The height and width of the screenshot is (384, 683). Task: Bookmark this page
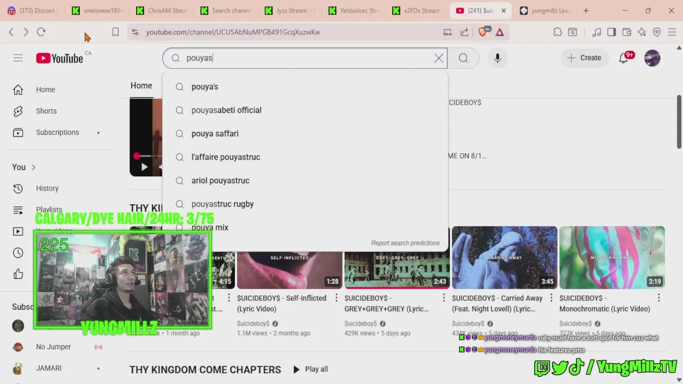[115, 32]
